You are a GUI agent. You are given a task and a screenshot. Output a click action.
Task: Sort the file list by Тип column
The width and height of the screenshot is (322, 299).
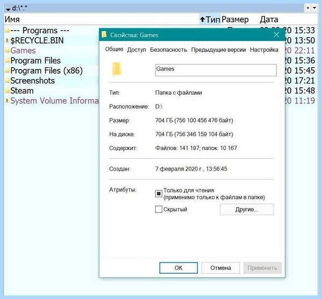[x=210, y=19]
